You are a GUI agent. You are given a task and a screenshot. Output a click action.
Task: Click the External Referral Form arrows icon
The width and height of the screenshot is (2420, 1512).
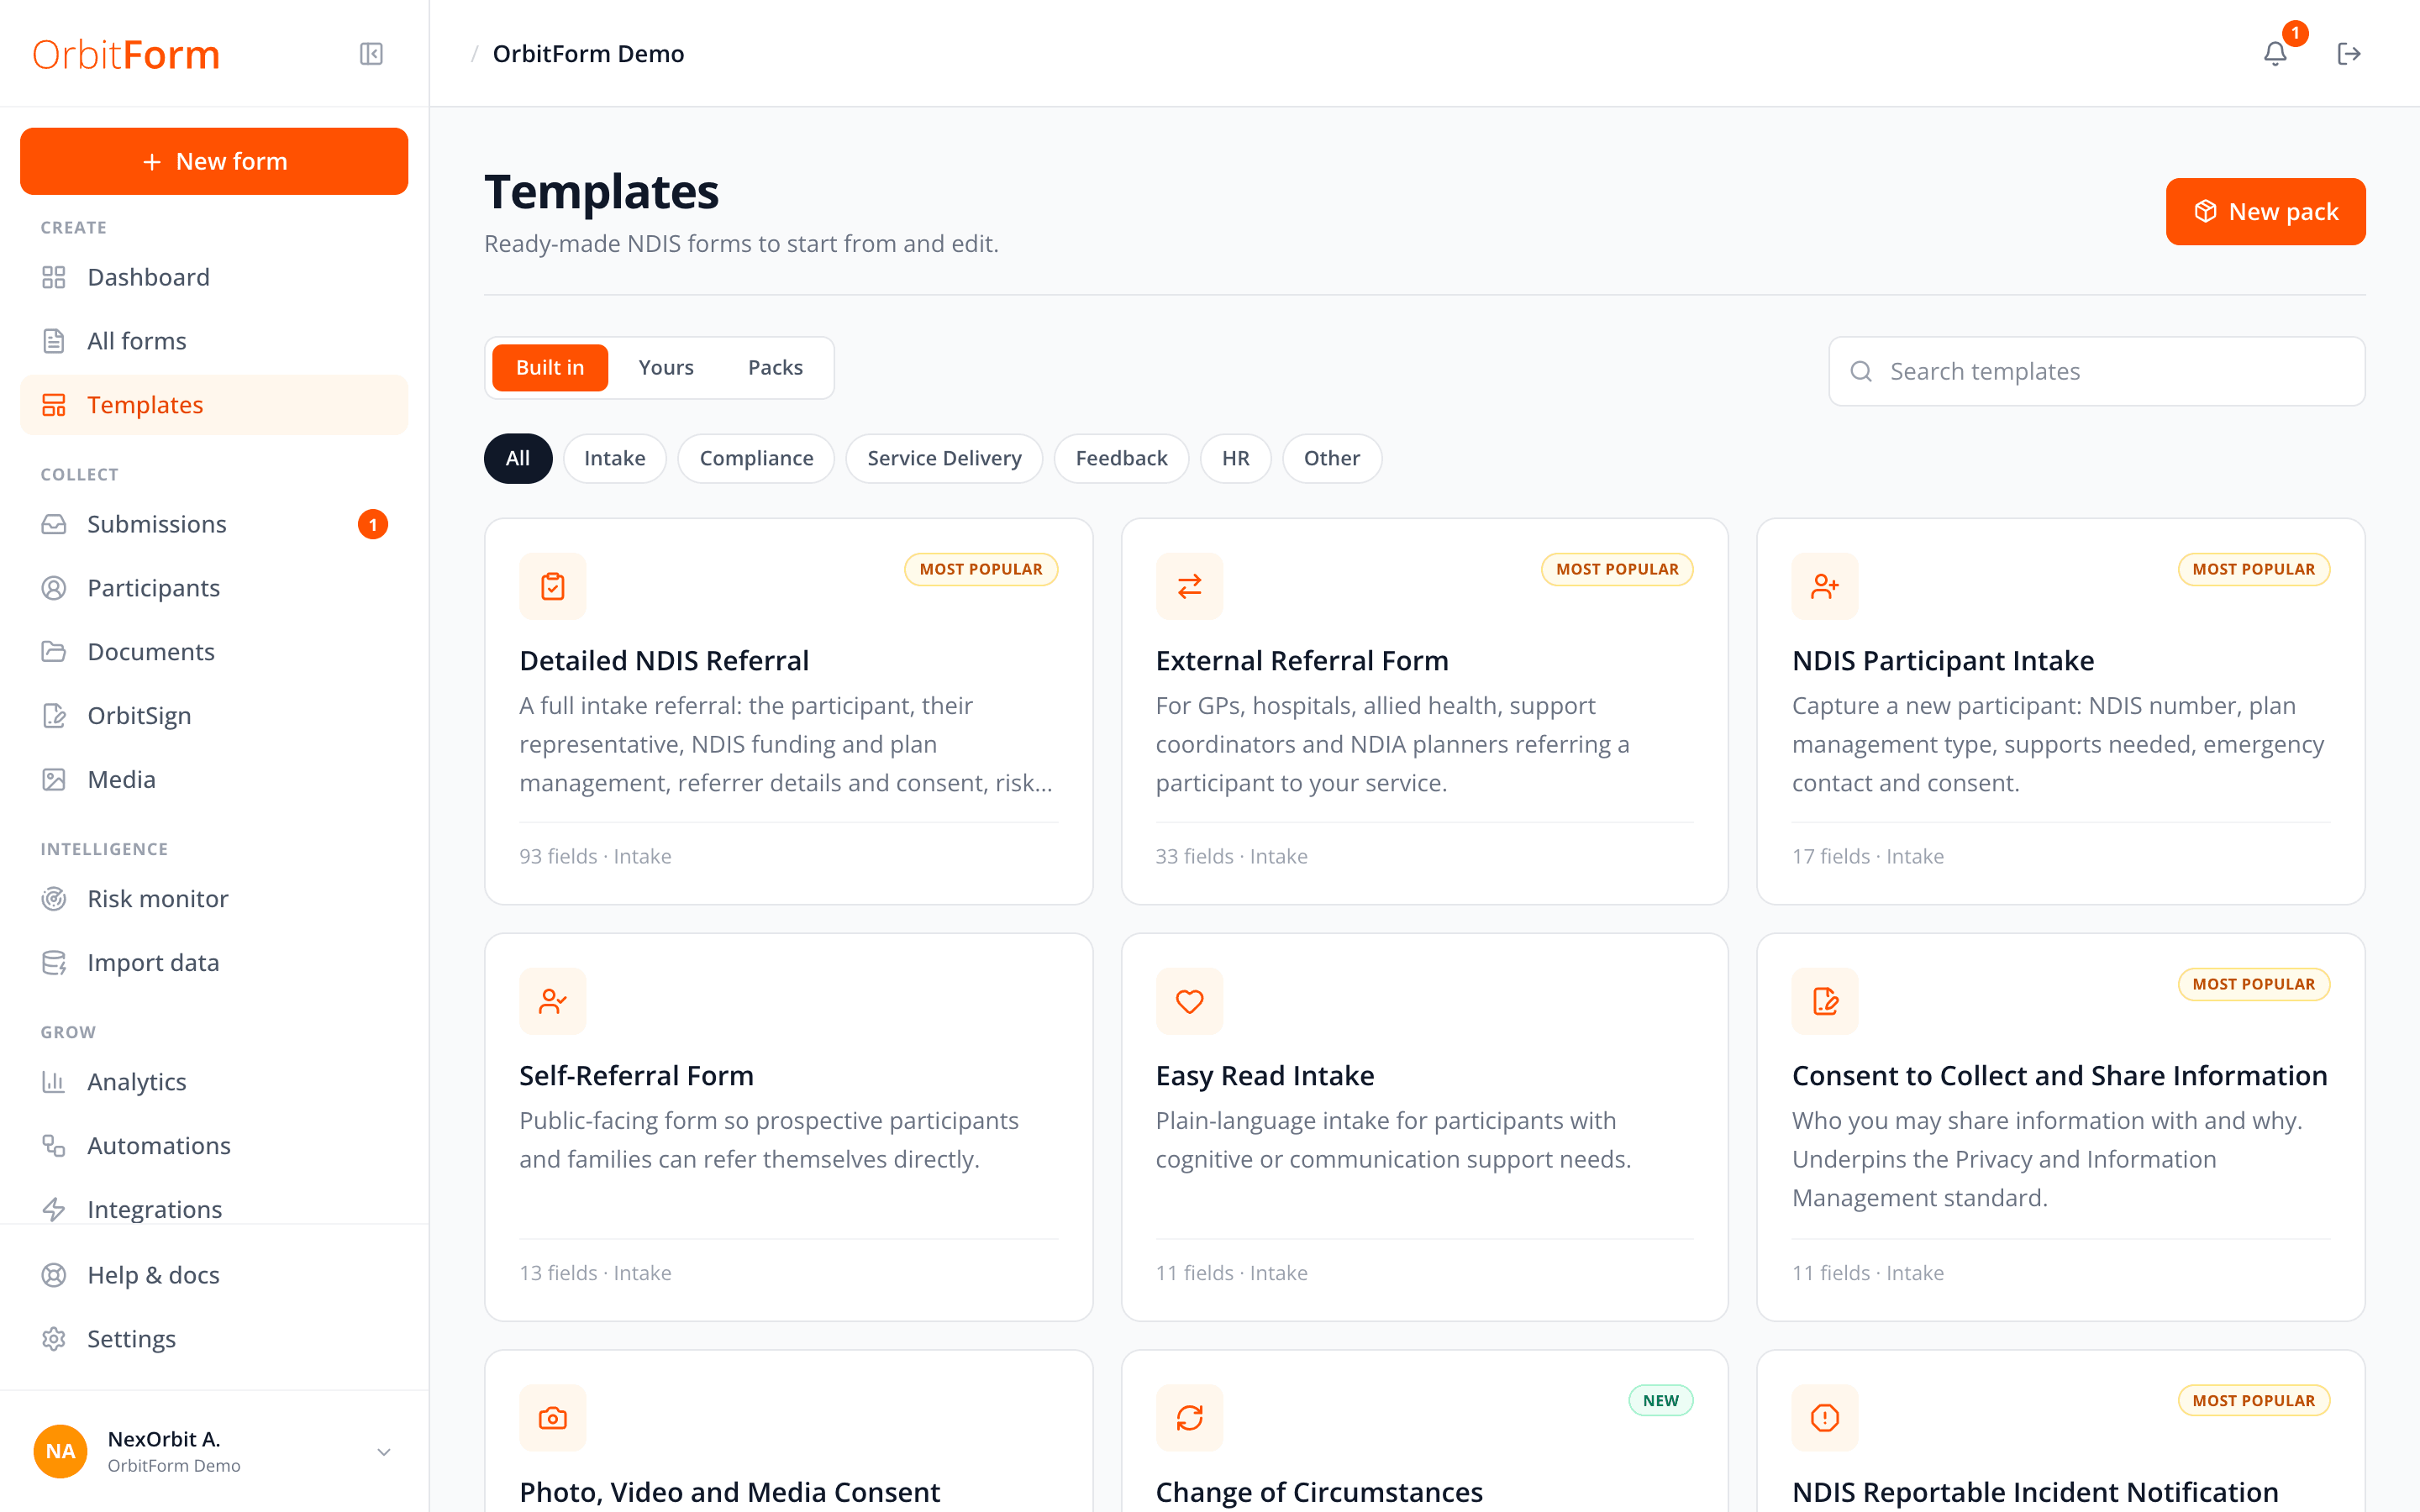point(1189,586)
